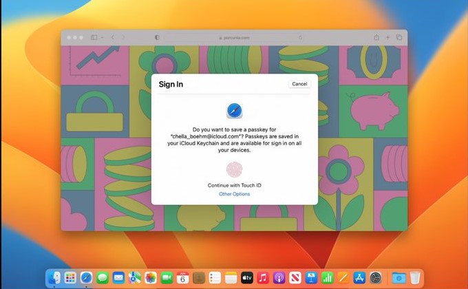Click the rising chart arrow illustration tile
This screenshot has width=468, height=289.
coord(95,65)
